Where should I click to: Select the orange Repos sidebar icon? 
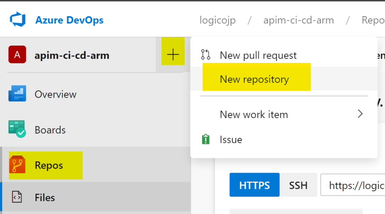click(x=17, y=165)
